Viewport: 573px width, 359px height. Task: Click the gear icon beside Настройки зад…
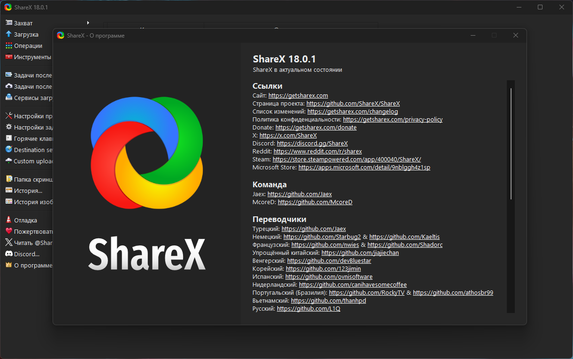[8, 127]
